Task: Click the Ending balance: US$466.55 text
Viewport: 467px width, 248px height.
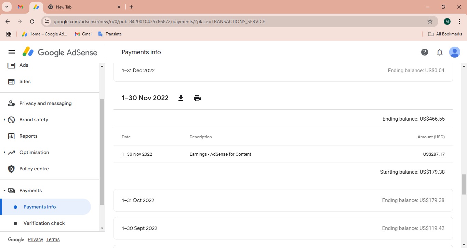Action: 414,119
